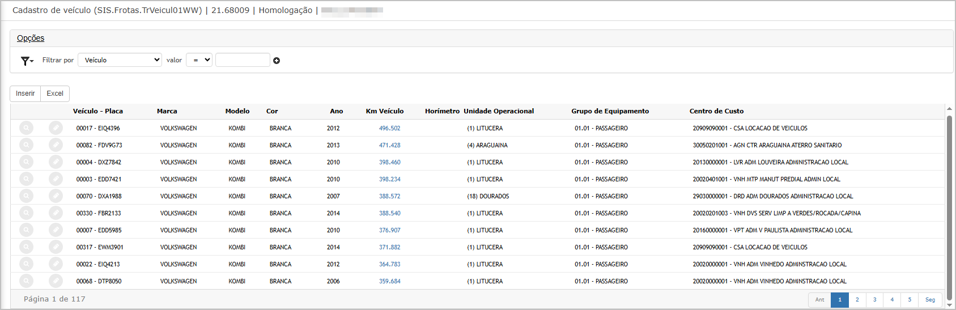956x310 pixels.
Task: Click the Ano column header
Action: tap(337, 111)
